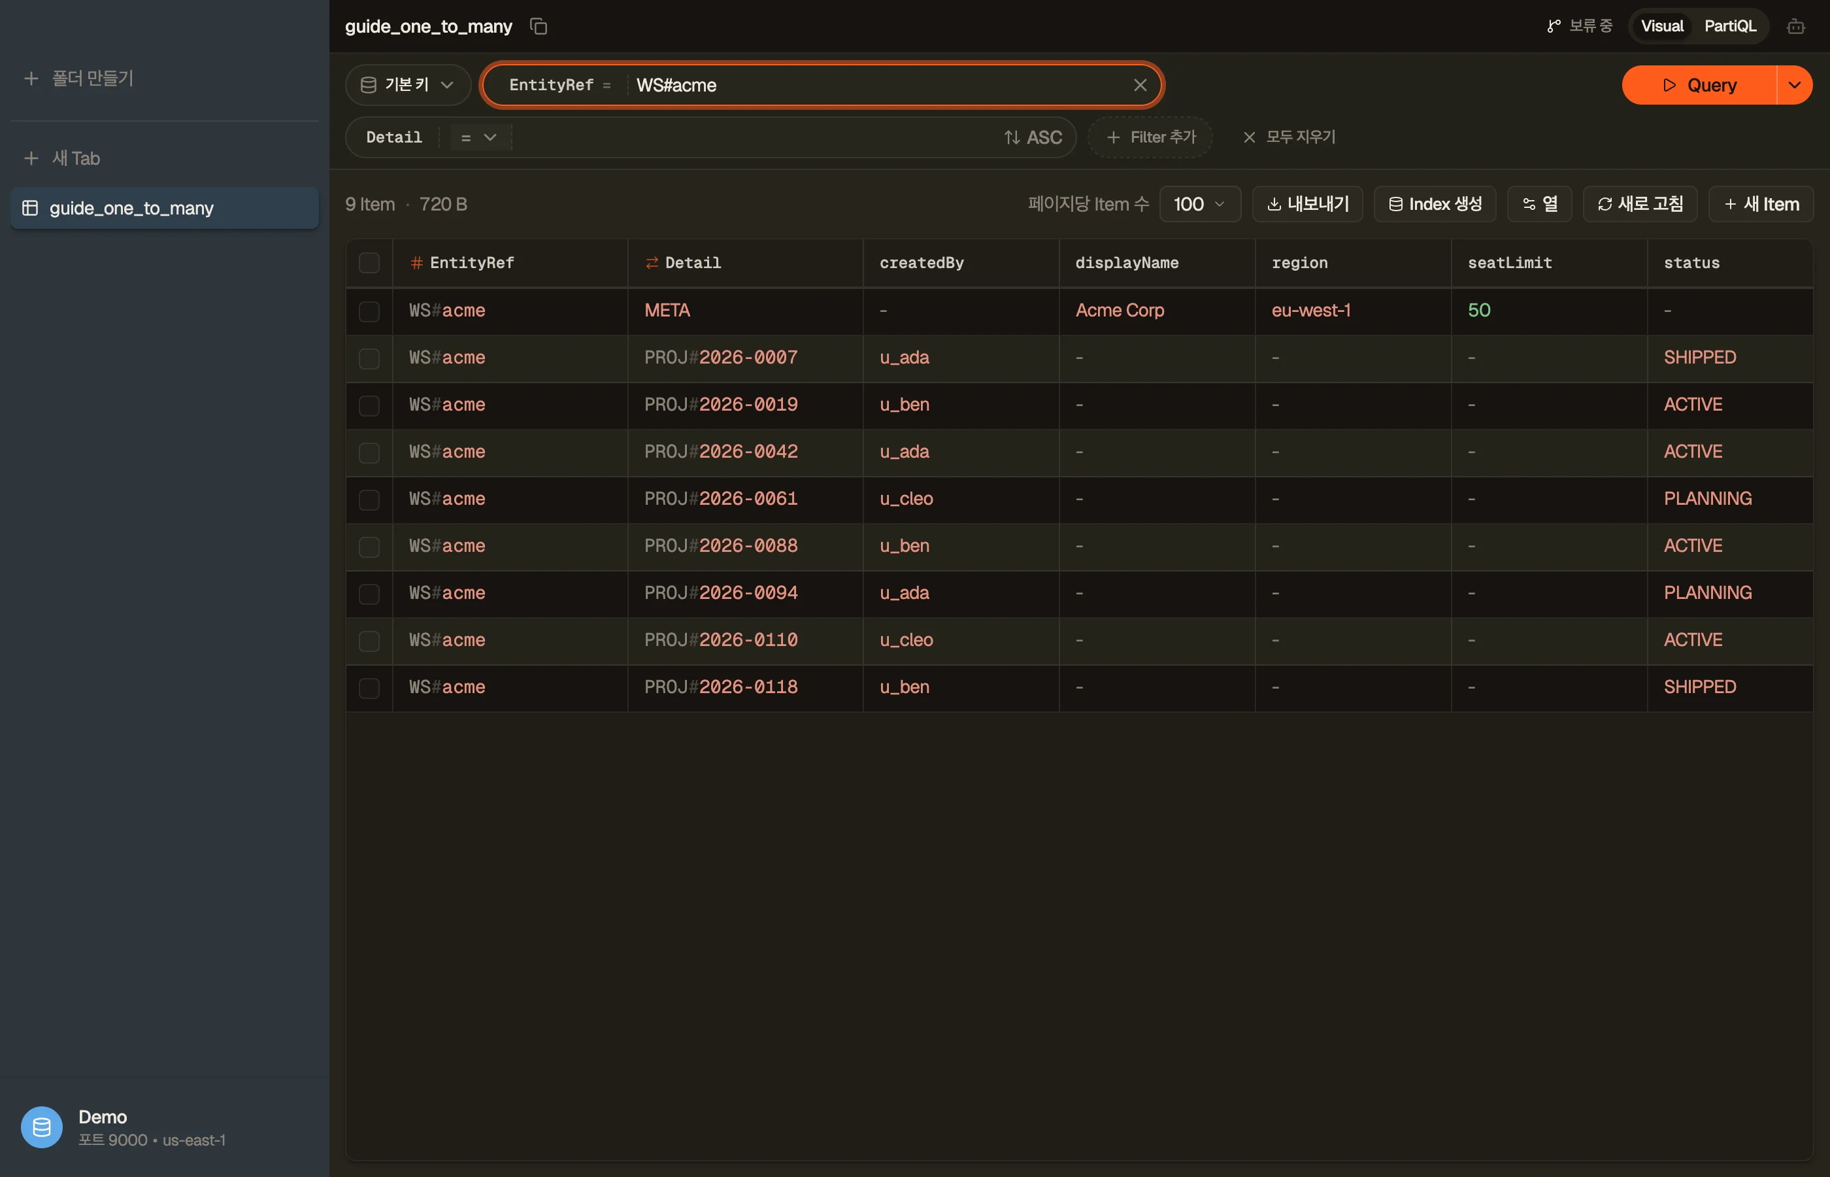Tick the PROJ#2026-0061 row checkbox

click(x=369, y=500)
